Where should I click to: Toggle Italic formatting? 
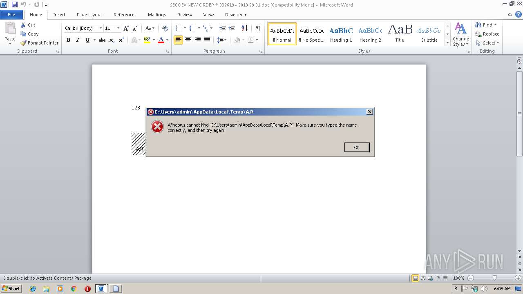(x=78, y=40)
